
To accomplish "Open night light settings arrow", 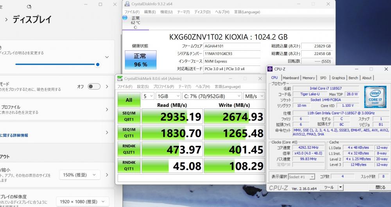I will [107, 87].
